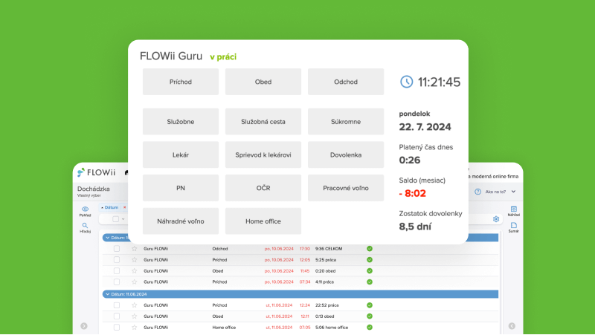
Task: Tick the checkbox for the Odchod 17:30 row
Action: coord(117,249)
